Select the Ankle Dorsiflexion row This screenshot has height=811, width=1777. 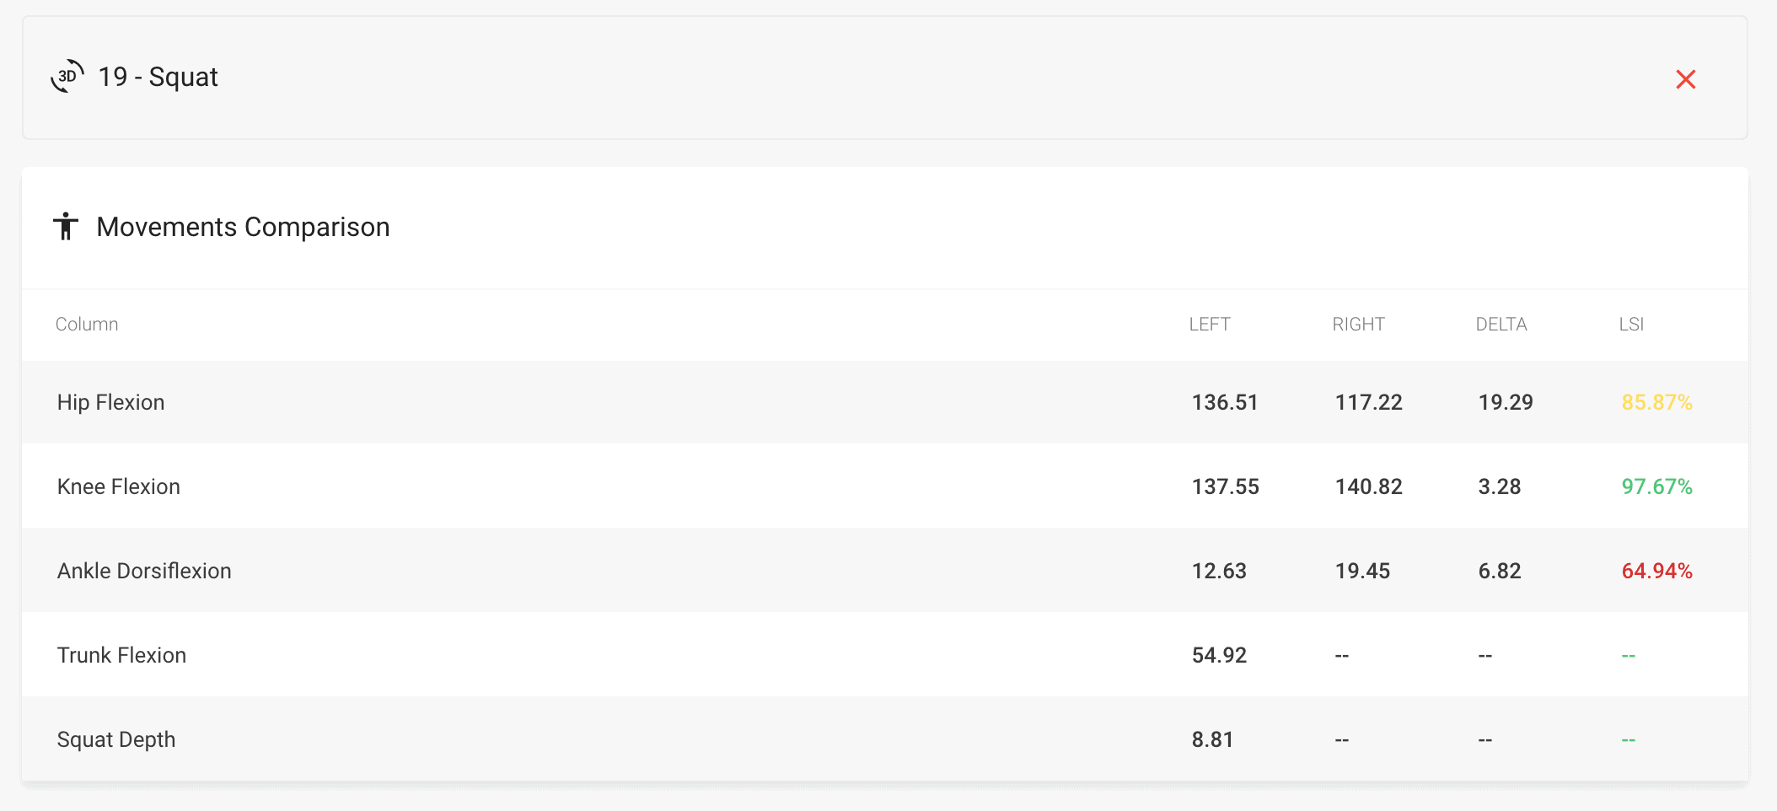point(885,571)
